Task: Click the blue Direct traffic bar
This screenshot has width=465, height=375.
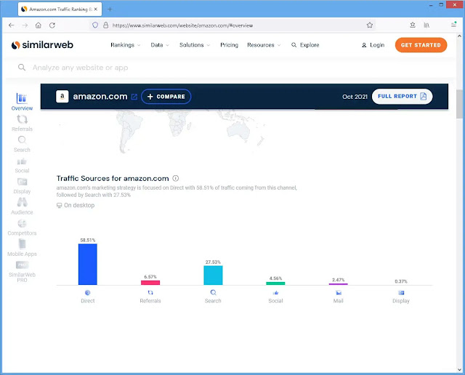Action: [x=87, y=264]
